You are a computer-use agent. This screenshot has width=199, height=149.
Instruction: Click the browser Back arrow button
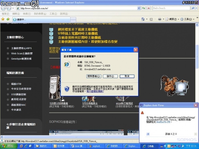(3, 8)
